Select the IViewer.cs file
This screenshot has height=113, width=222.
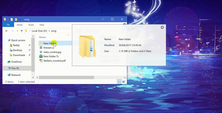pyautogui.click(x=49, y=48)
